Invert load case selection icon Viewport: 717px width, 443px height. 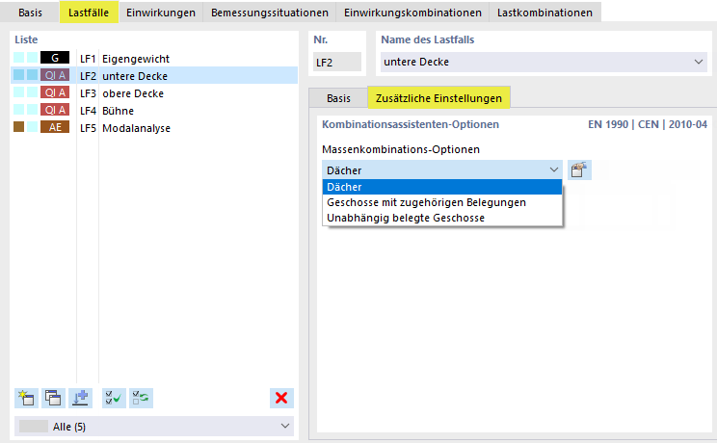(141, 398)
